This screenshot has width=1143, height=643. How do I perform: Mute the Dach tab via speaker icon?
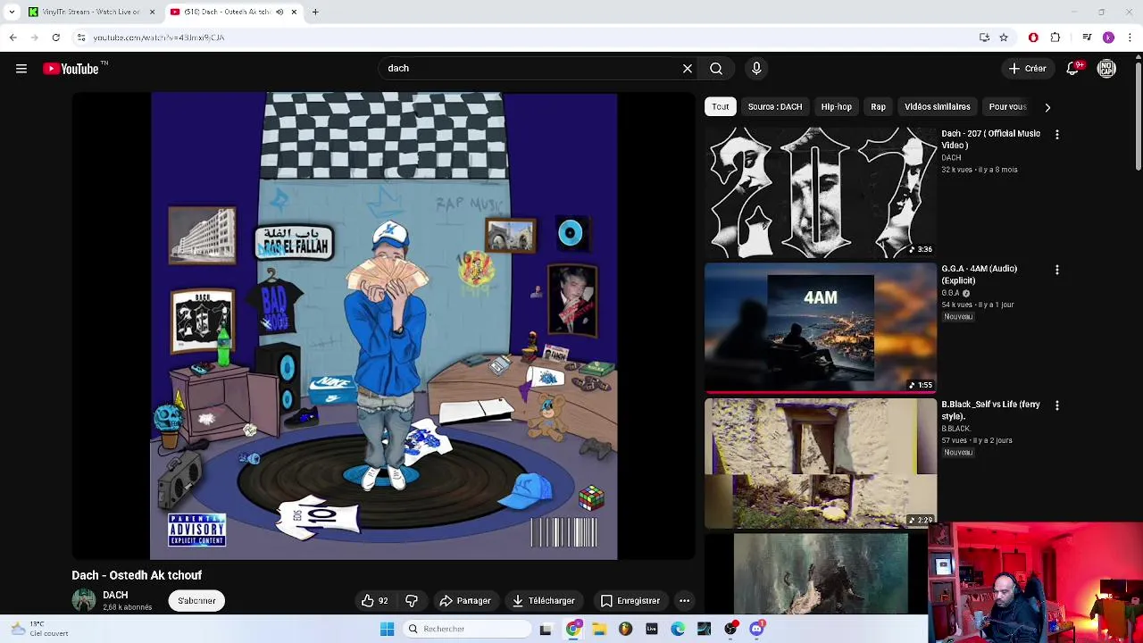point(279,13)
